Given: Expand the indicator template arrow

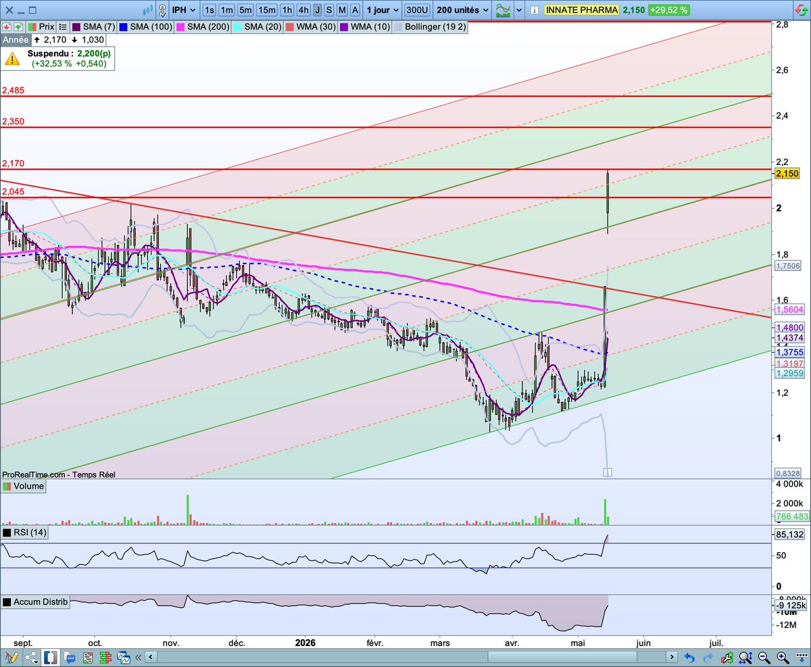Looking at the screenshot, I should (519, 10).
